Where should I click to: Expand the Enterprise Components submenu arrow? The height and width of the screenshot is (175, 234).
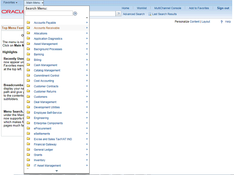pos(87,123)
